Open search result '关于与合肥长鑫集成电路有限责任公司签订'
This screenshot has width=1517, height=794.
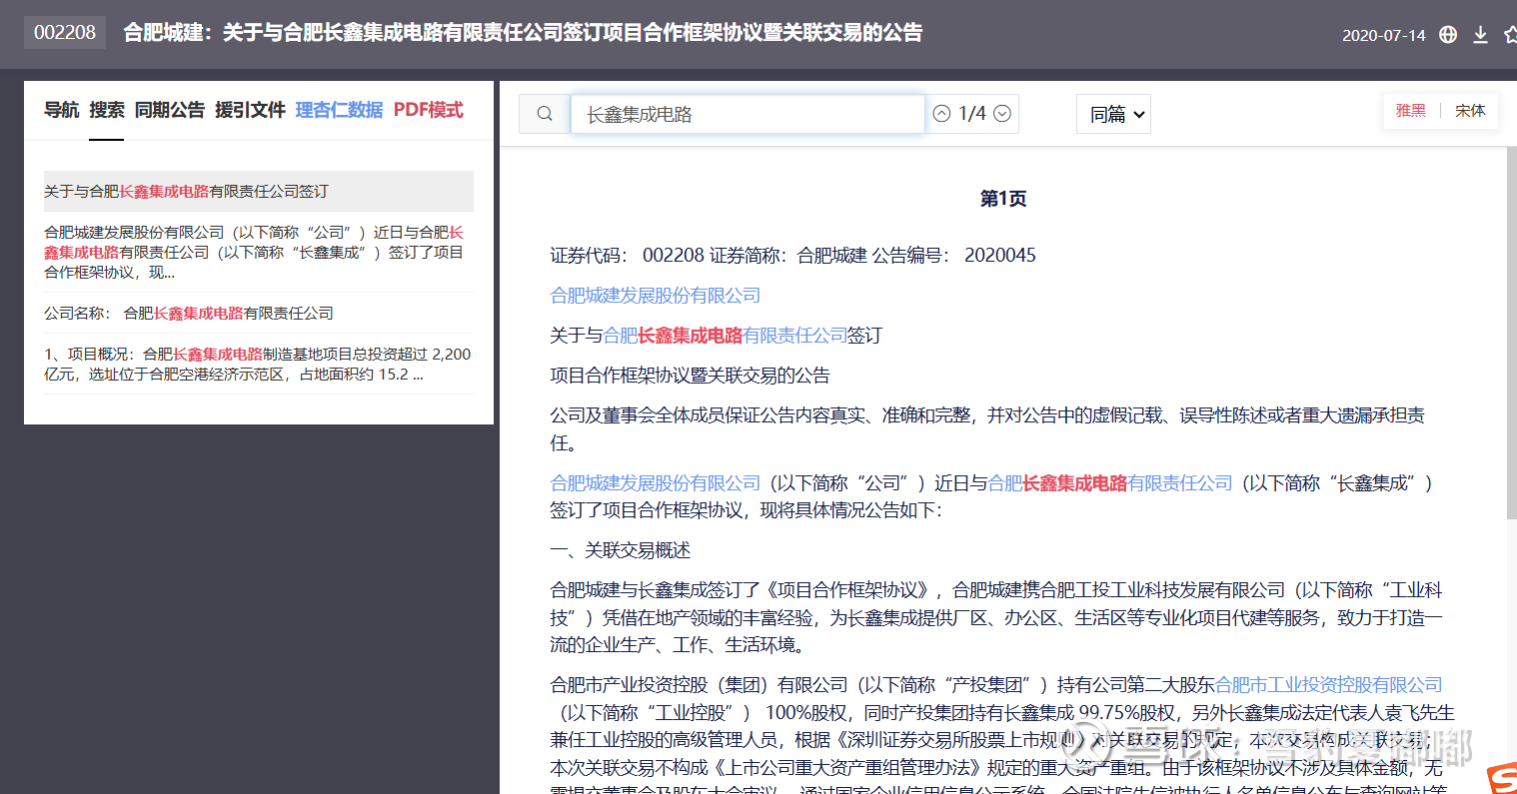[259, 191]
